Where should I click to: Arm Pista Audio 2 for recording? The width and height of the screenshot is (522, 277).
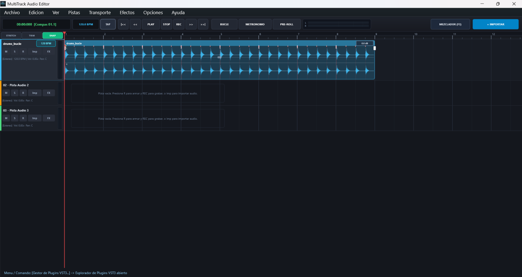click(23, 93)
